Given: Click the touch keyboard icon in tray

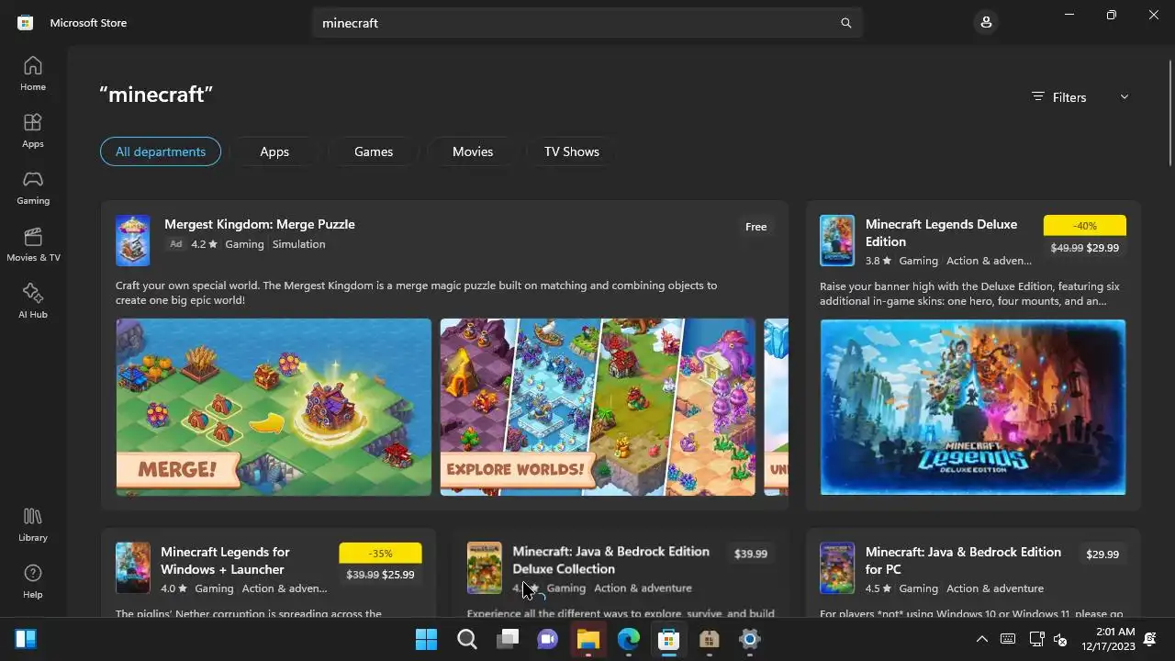Looking at the screenshot, I should pyautogui.click(x=1008, y=639).
